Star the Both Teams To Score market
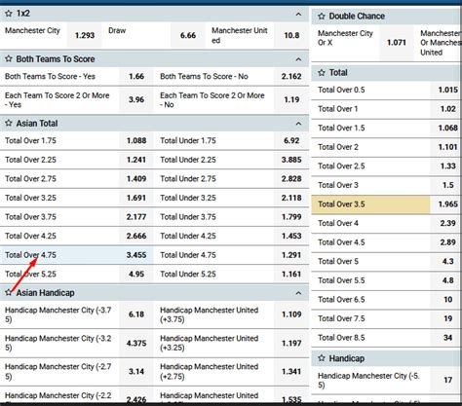 (x=9, y=58)
